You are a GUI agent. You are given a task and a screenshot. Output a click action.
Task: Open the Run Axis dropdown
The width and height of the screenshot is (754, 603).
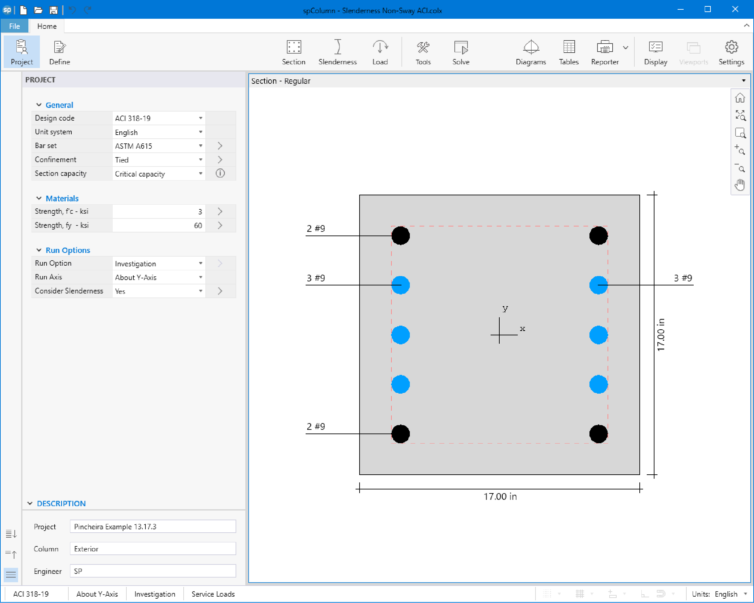click(159, 277)
